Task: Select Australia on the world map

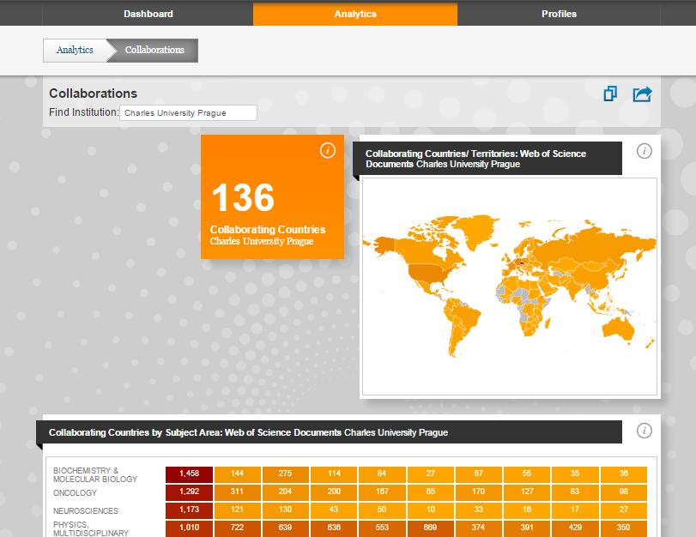Action: (617, 329)
